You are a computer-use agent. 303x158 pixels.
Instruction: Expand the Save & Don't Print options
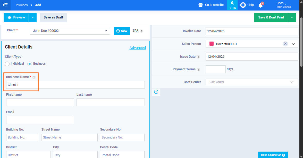click(292, 17)
